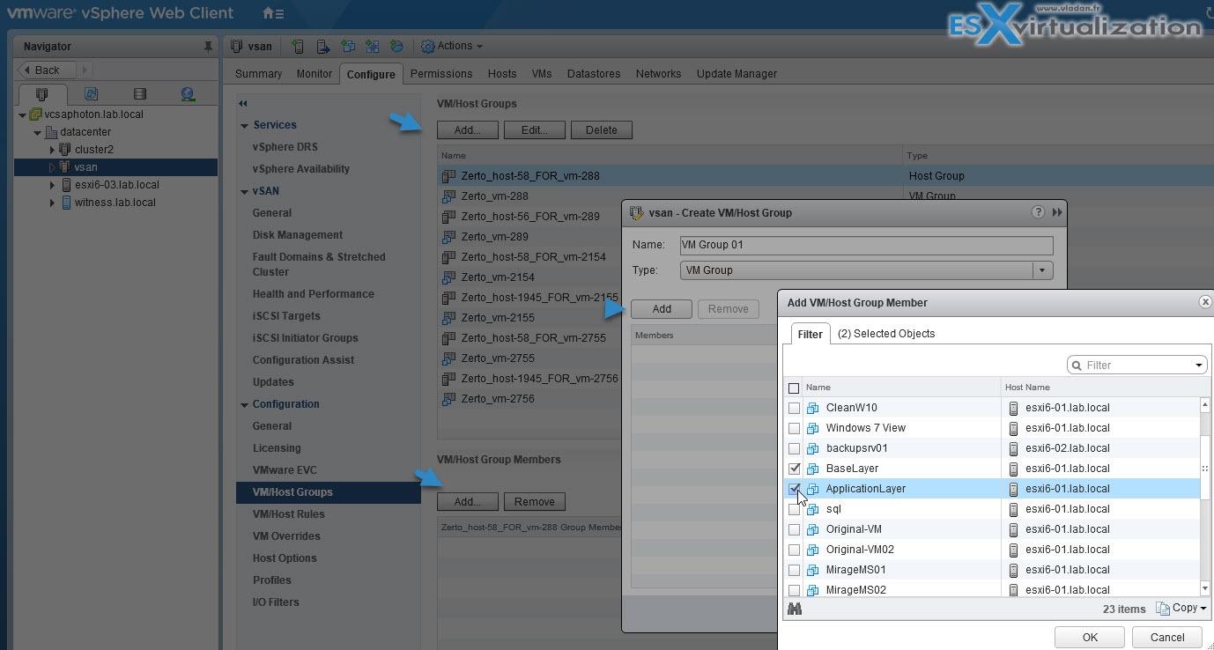The height and width of the screenshot is (650, 1214).
Task: Collapse the Services section
Action: point(245,125)
